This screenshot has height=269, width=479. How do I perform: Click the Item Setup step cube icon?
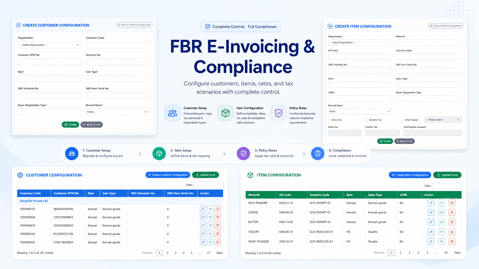pyautogui.click(x=159, y=154)
